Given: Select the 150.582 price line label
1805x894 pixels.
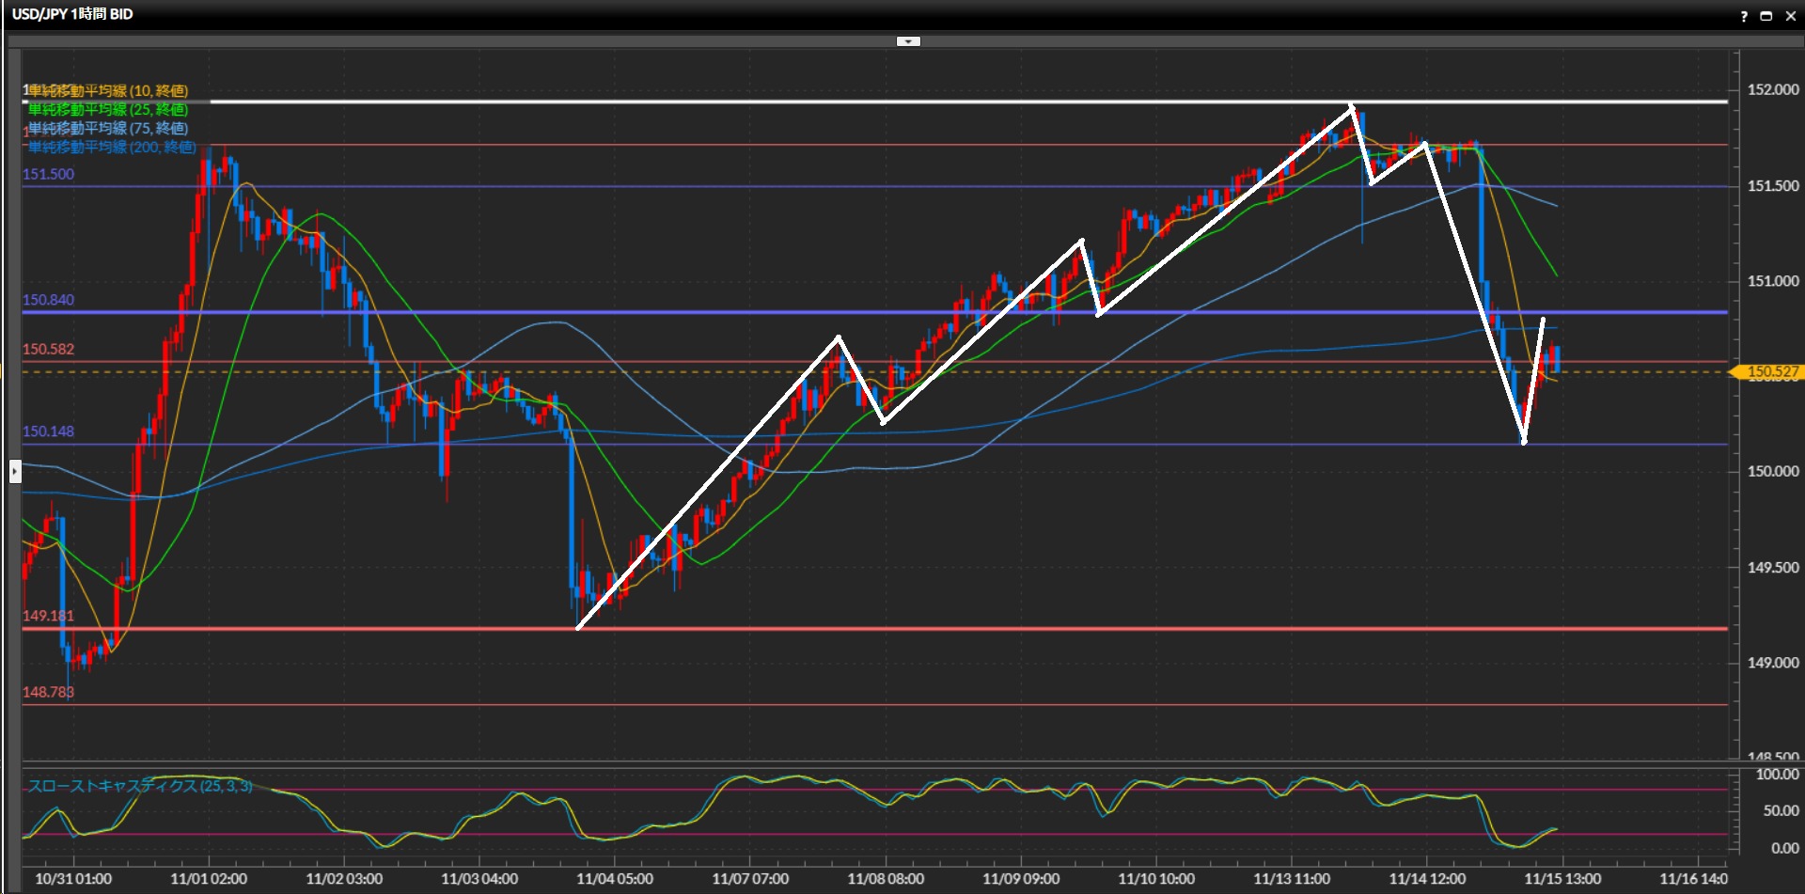Looking at the screenshot, I should coord(48,349).
